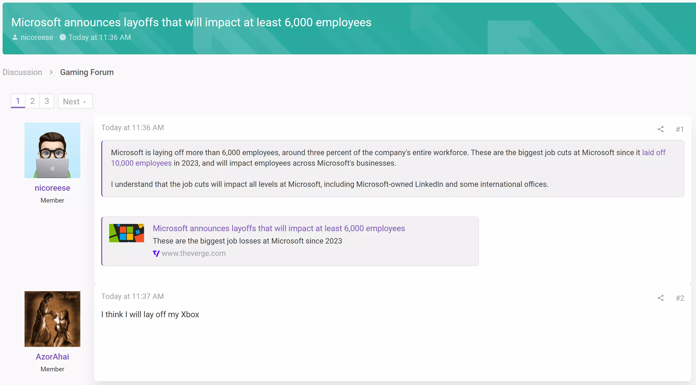This screenshot has height=385, width=696.
Task: Open AzorAhai's profile link
Action: coord(52,357)
